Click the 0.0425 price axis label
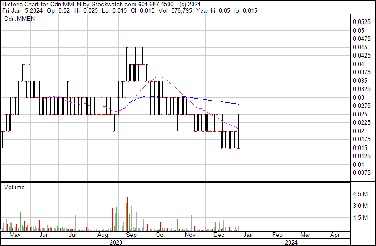 point(362,55)
